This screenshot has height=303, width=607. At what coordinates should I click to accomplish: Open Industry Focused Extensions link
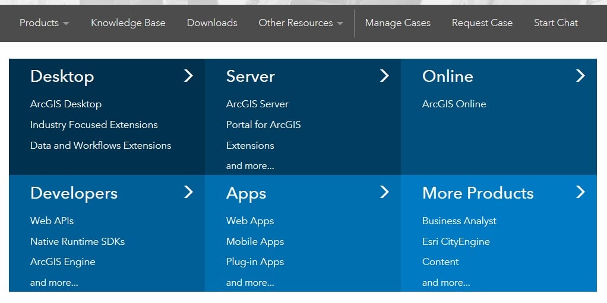(x=94, y=125)
